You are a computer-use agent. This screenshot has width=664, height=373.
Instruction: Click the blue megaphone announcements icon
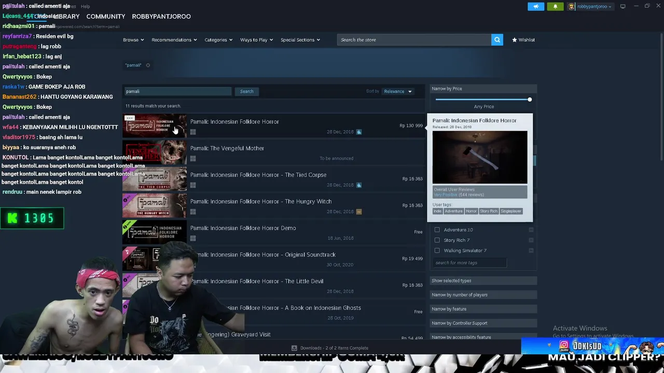(x=536, y=7)
